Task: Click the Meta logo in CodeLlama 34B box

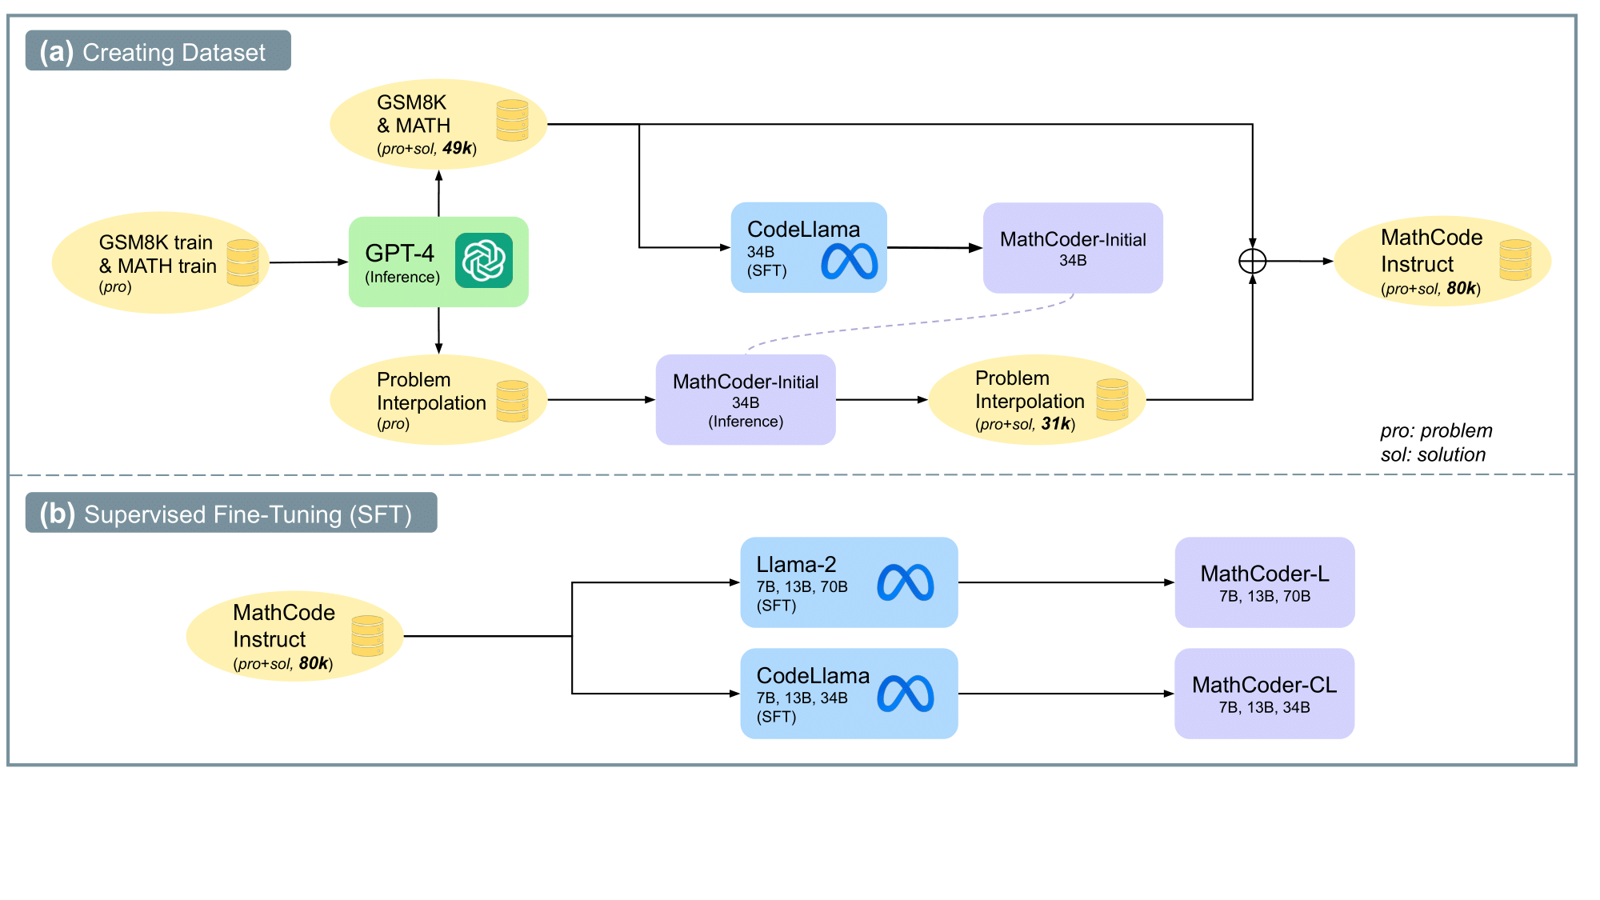Action: (x=849, y=262)
